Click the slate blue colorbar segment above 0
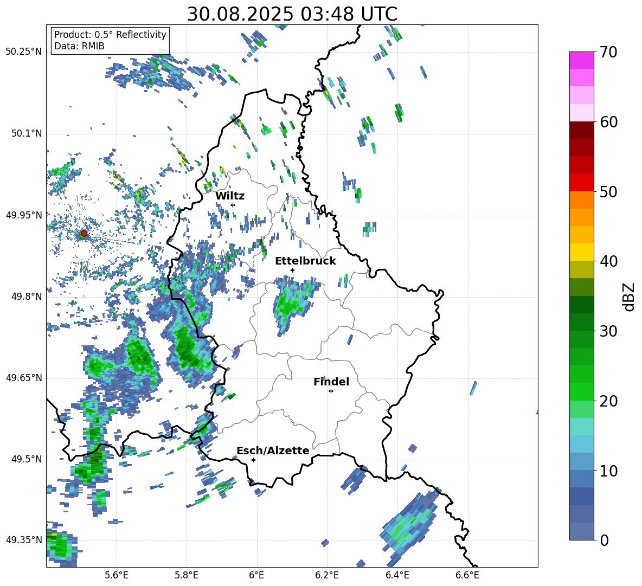Image resolution: width=642 pixels, height=586 pixels. [581, 531]
